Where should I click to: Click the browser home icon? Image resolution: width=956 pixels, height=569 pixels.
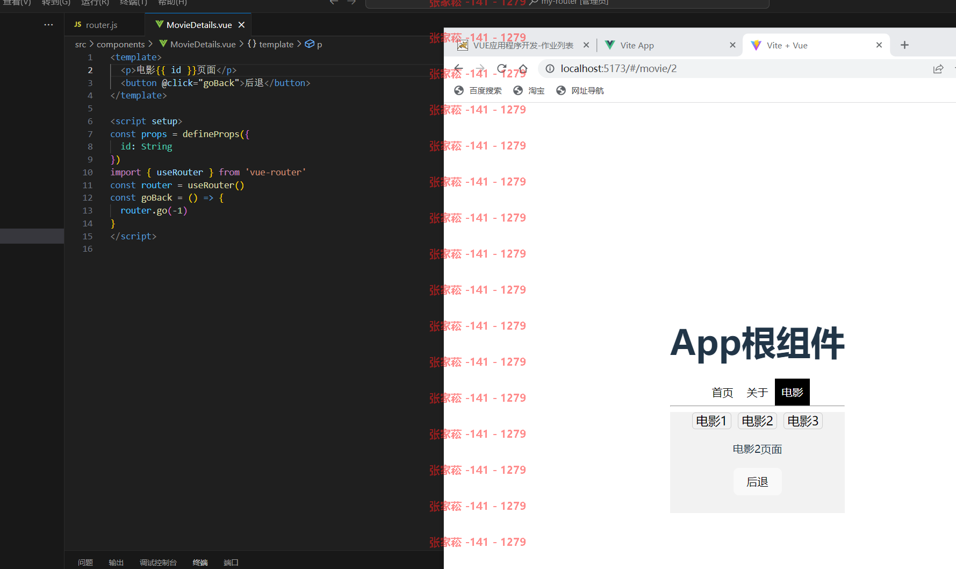pos(523,68)
